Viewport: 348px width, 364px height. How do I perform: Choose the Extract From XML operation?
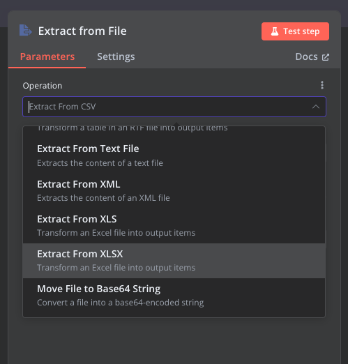174,191
